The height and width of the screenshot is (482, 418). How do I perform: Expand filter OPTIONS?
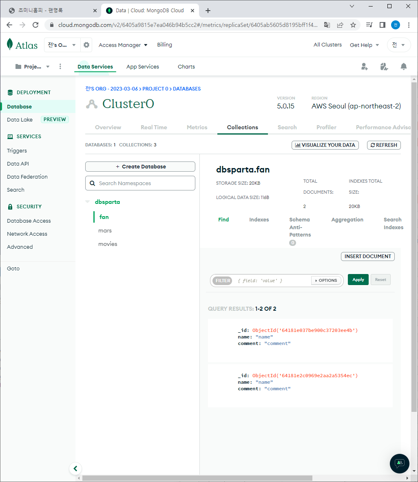point(326,280)
